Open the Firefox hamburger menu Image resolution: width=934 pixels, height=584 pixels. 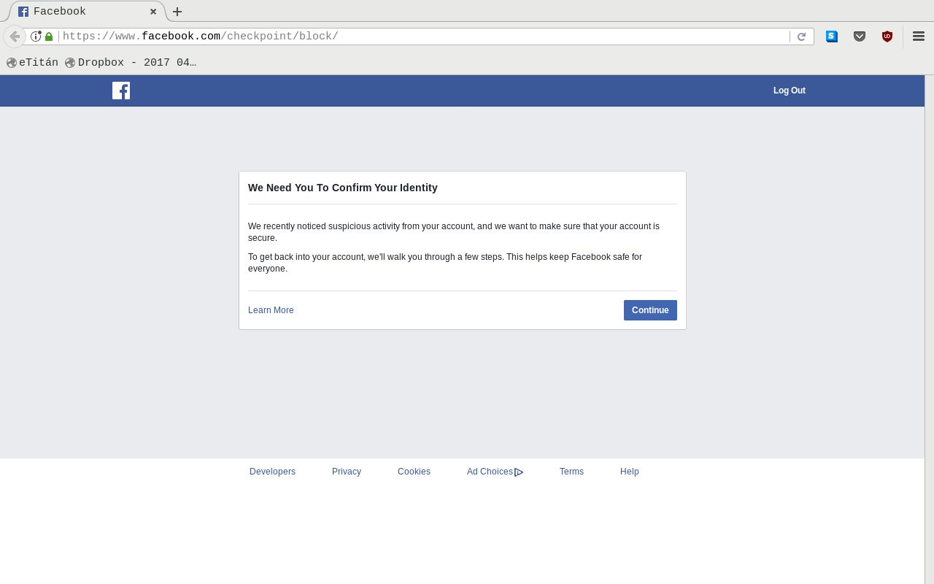pos(919,36)
